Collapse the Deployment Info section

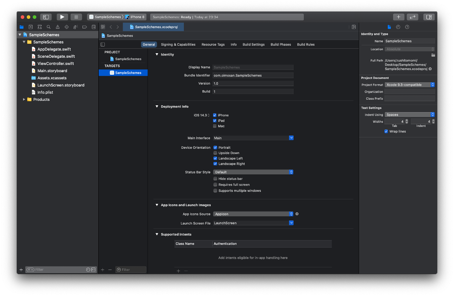click(157, 106)
